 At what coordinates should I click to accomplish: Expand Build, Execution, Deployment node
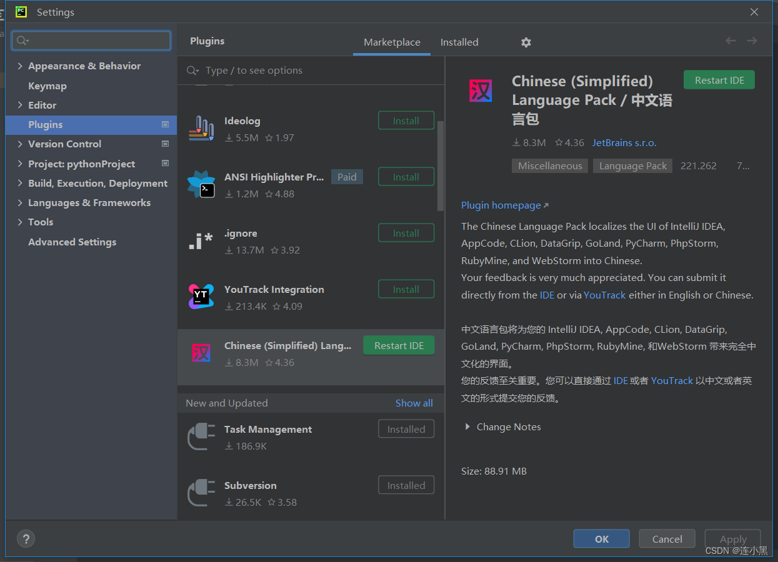click(x=20, y=183)
